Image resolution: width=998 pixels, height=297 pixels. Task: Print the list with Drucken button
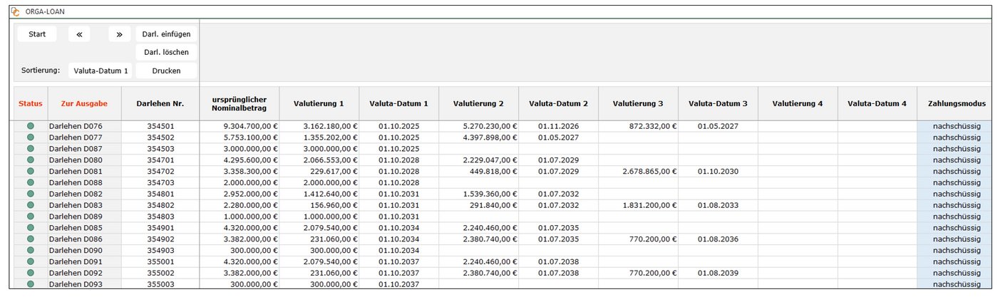[x=166, y=71]
